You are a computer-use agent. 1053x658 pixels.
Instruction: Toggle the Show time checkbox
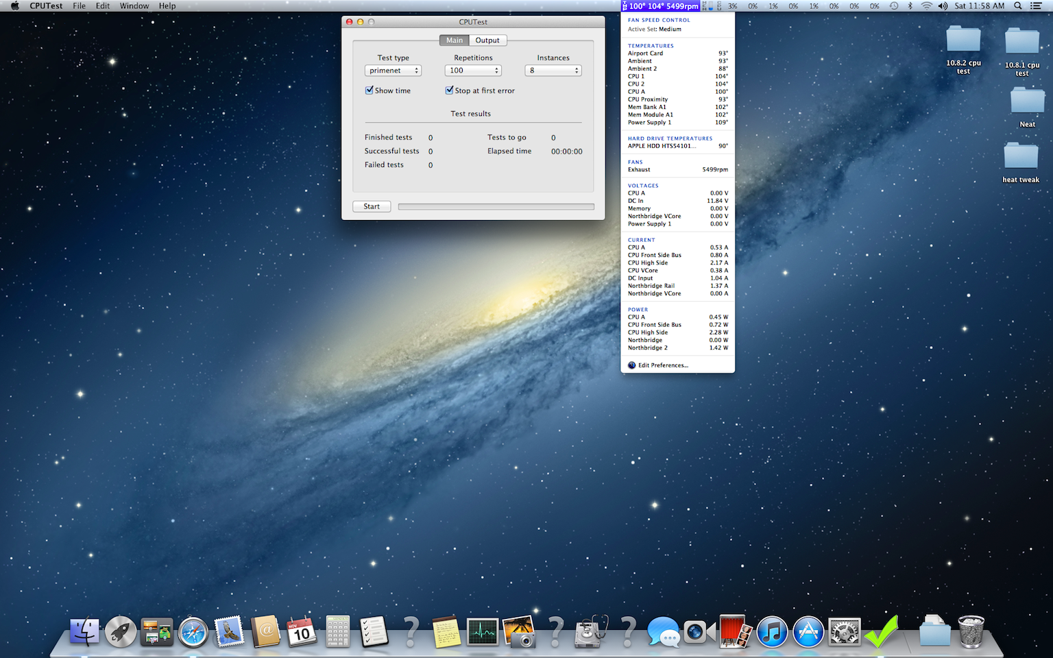click(370, 90)
